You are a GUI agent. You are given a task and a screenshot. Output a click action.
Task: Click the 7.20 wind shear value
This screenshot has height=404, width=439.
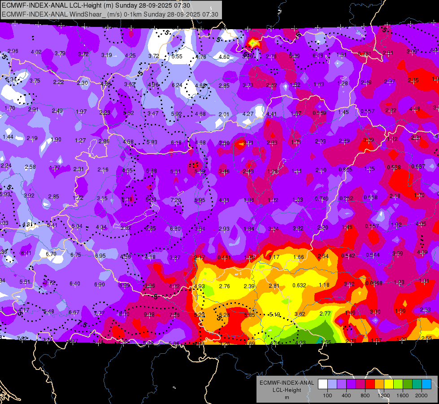[176, 200]
